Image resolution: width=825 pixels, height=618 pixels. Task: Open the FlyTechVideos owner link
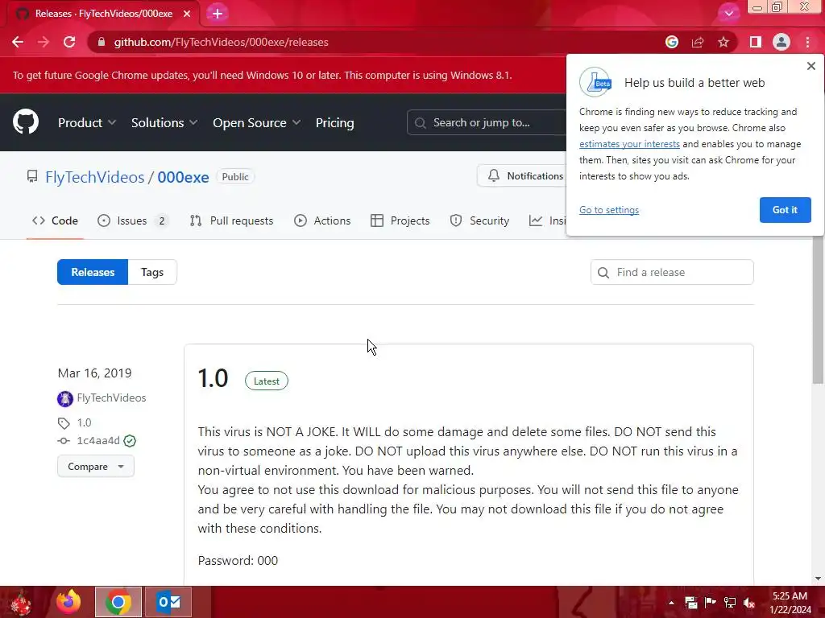95,177
